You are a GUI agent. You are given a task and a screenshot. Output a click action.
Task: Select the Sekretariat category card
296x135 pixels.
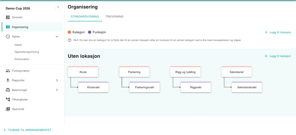click(237, 72)
